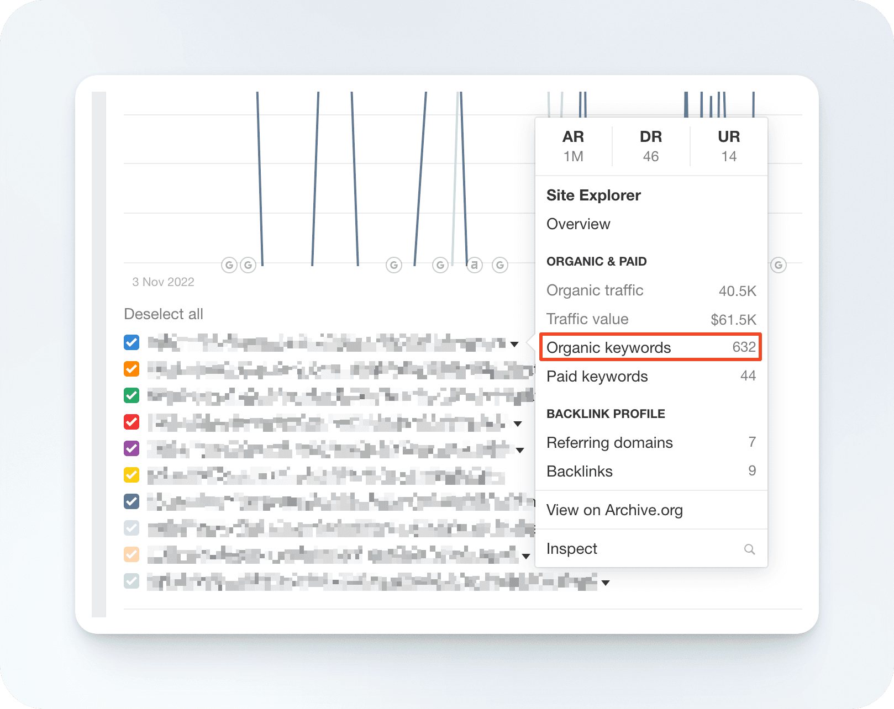Click the gray vertical scrollbar strip on the left
The width and height of the screenshot is (894, 709).
point(98,353)
